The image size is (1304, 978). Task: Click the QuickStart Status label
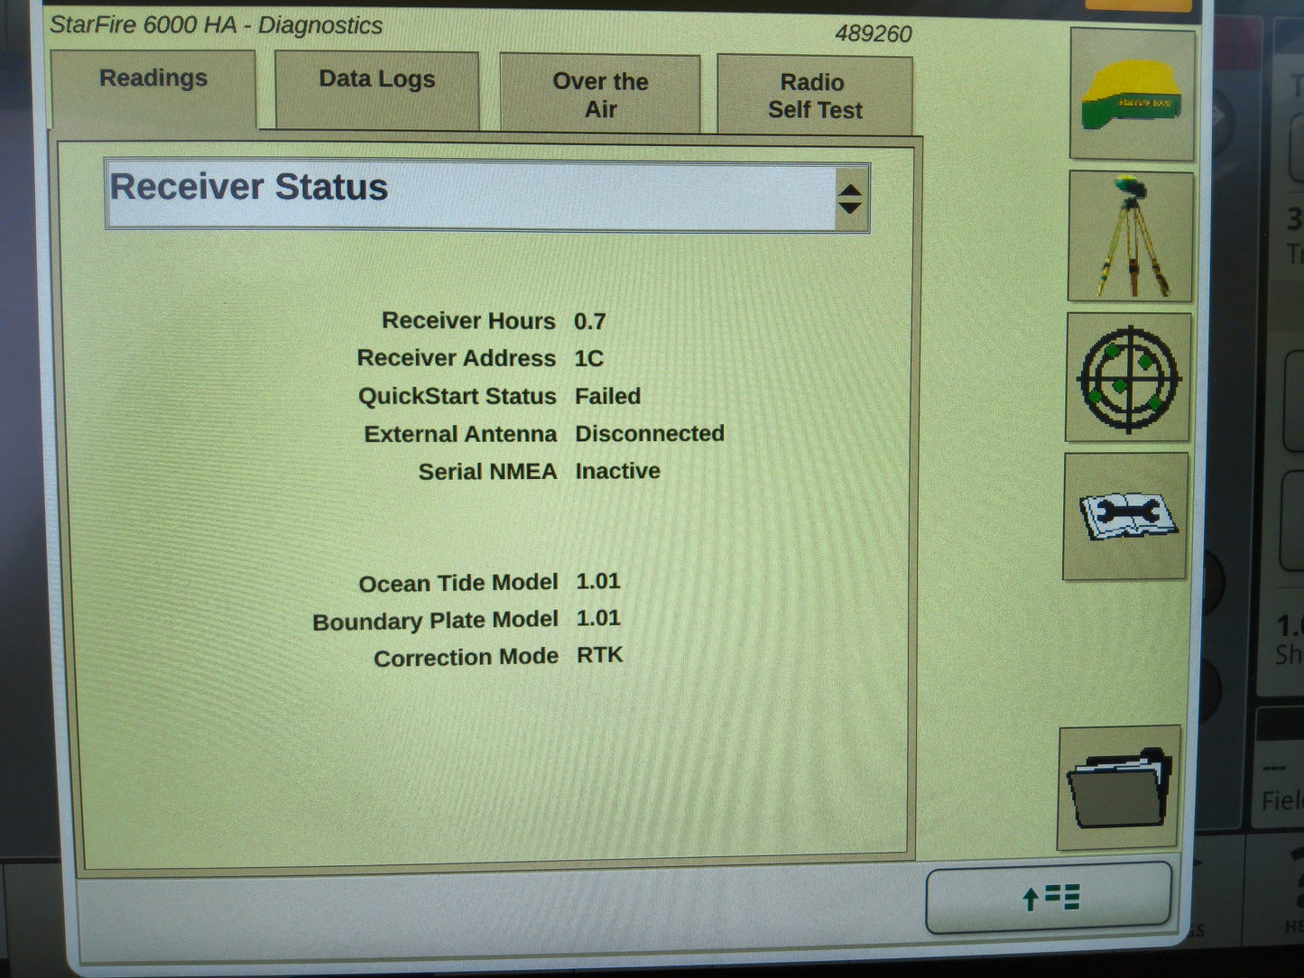(x=458, y=396)
